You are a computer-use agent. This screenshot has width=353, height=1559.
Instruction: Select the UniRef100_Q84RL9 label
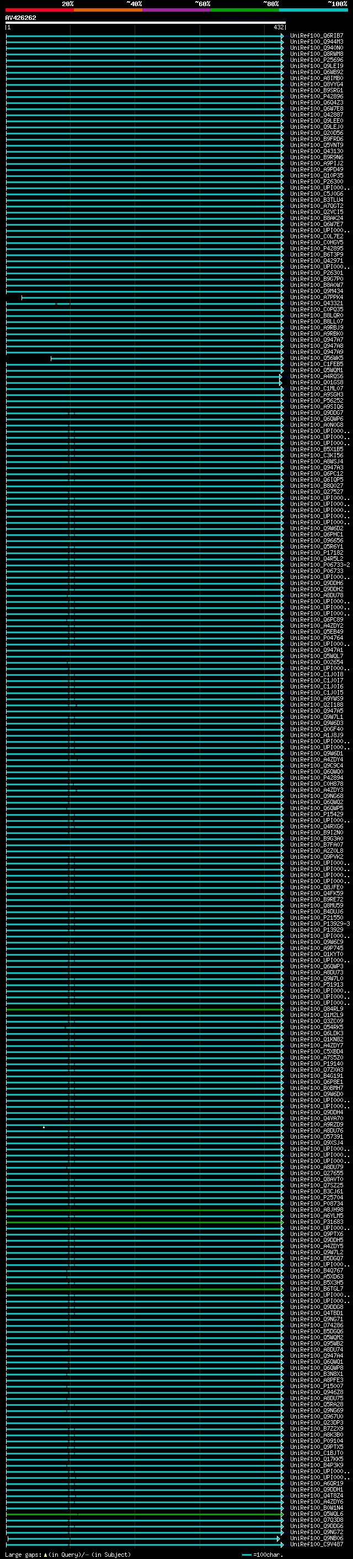(316, 1009)
